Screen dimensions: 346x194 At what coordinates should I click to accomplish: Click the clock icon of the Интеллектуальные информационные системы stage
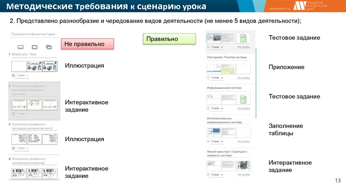point(208,141)
